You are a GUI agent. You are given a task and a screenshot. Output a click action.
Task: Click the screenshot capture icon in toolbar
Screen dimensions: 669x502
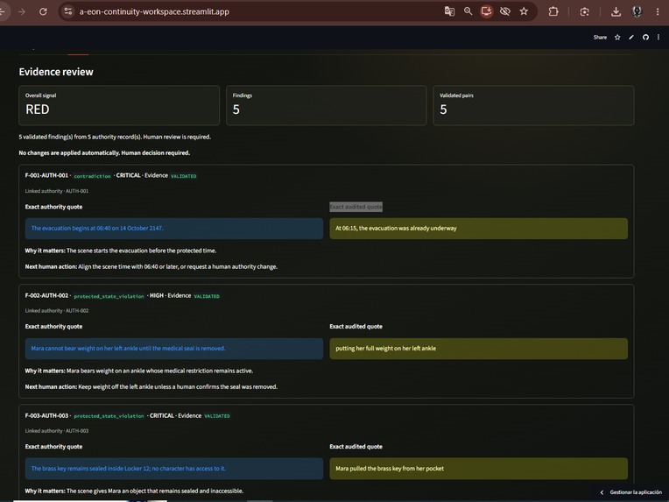tap(585, 11)
